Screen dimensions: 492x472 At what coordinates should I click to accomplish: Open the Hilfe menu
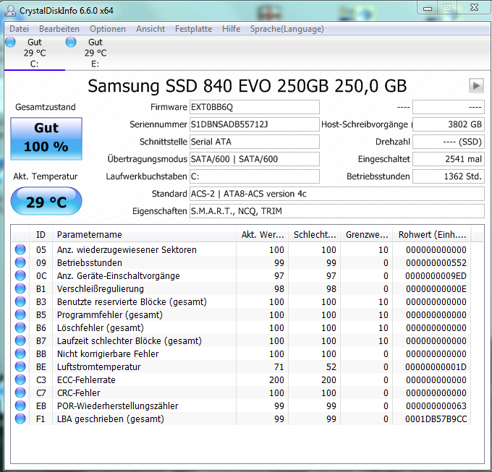(231, 29)
